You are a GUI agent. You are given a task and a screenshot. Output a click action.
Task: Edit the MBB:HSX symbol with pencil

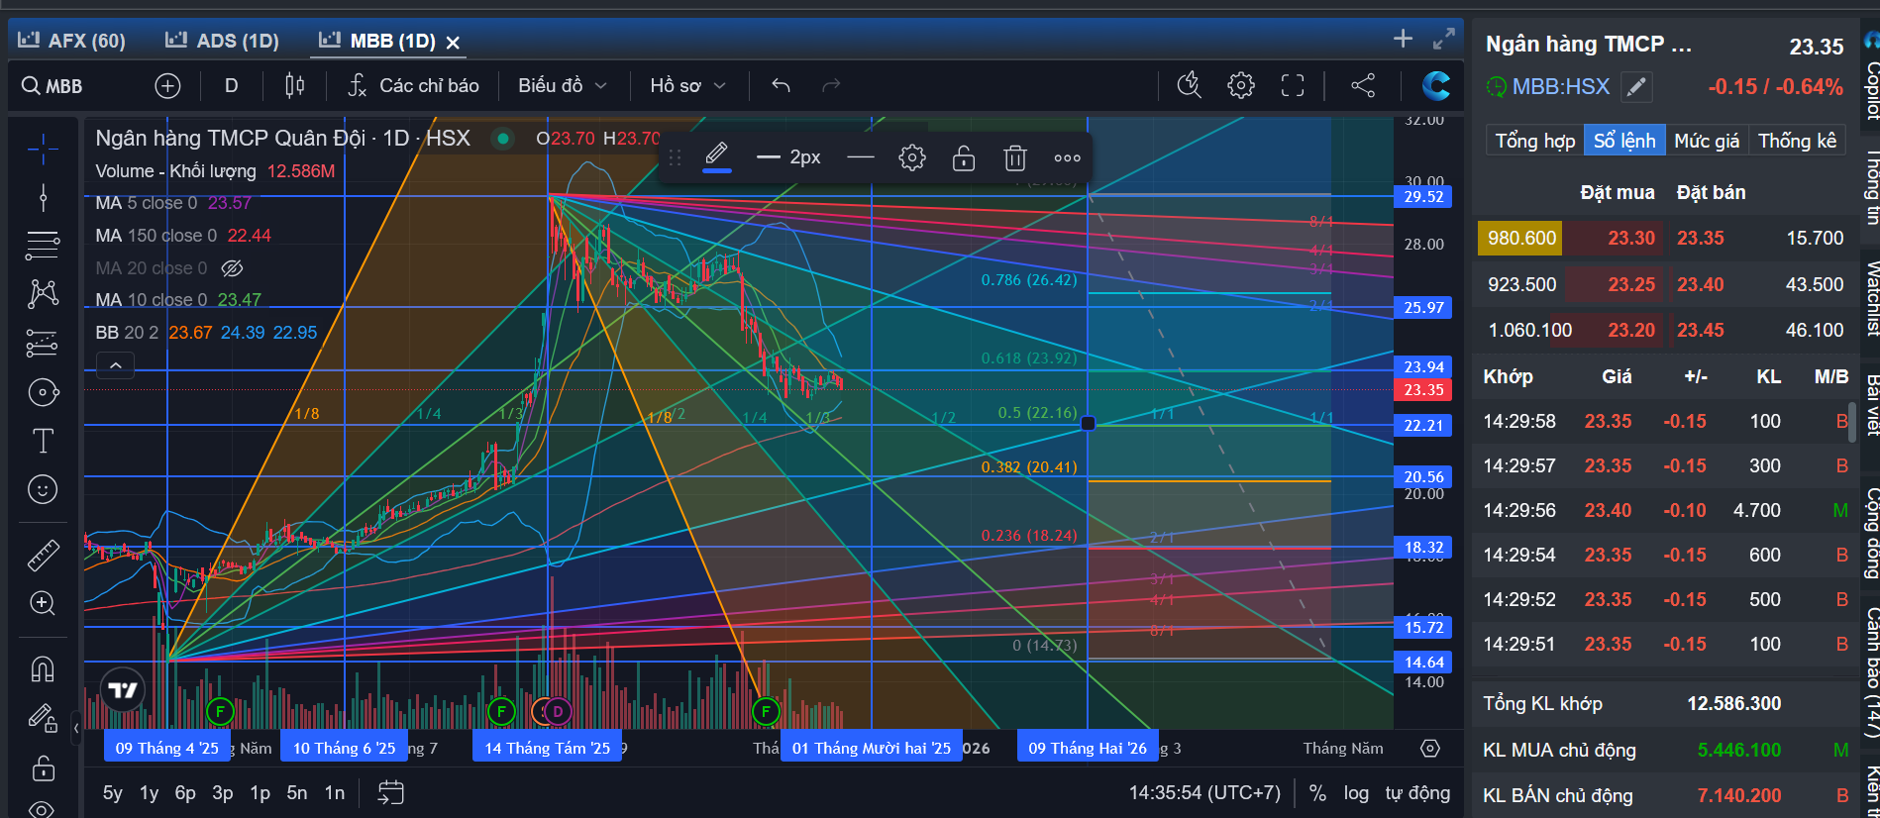coord(1637,87)
